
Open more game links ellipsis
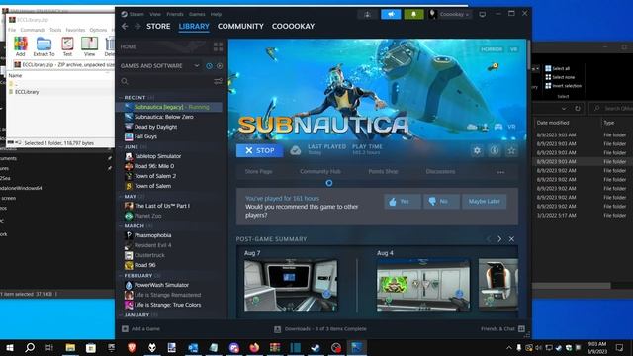[x=500, y=172]
